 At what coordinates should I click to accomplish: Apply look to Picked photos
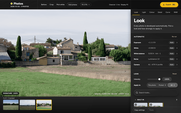[162, 85]
